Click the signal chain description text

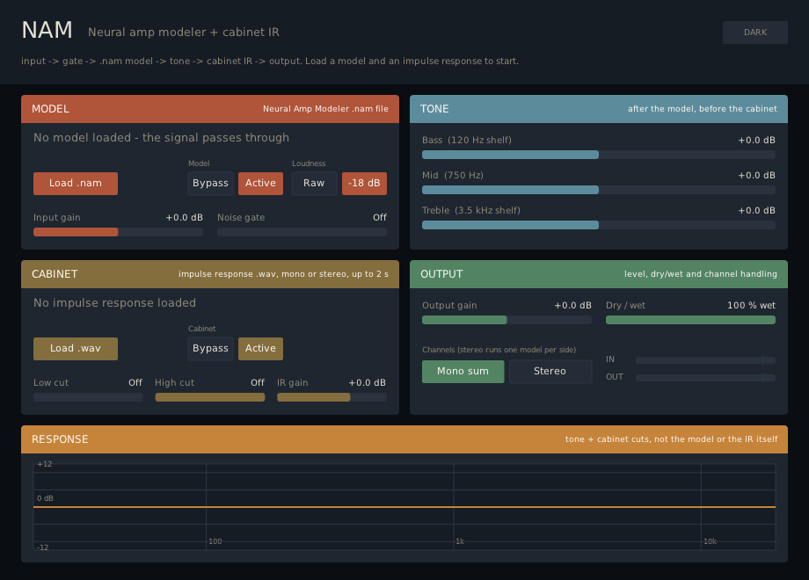(x=270, y=61)
